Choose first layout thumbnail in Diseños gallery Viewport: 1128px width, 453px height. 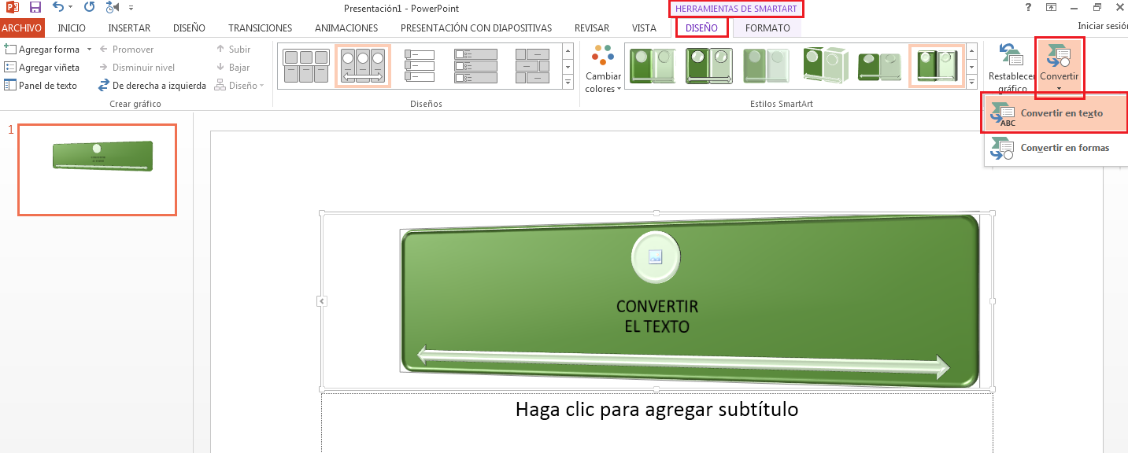305,66
